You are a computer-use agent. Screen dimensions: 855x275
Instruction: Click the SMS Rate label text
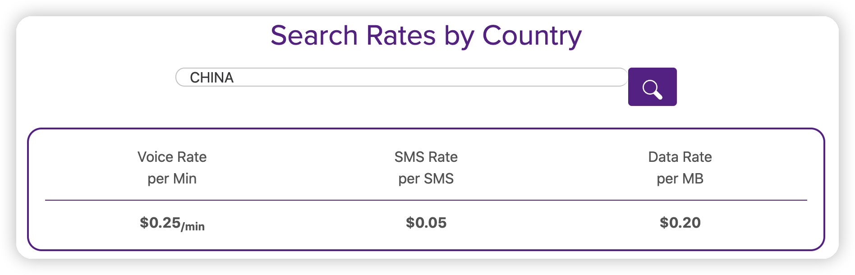pos(426,157)
